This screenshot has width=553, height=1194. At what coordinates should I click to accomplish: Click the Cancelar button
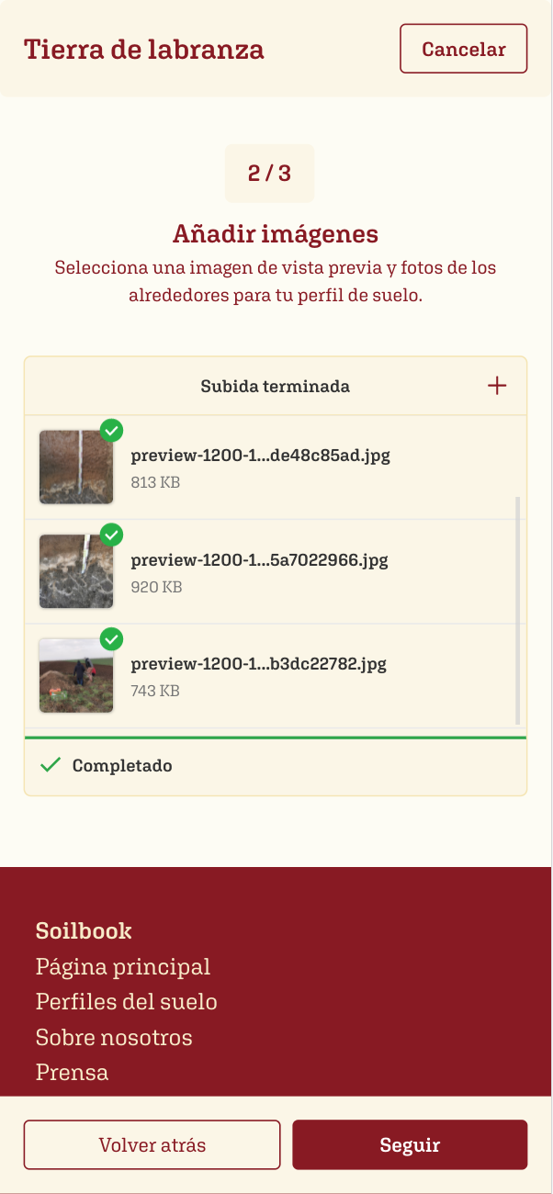[x=464, y=49]
